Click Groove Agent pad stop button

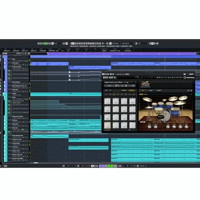tap(106, 91)
